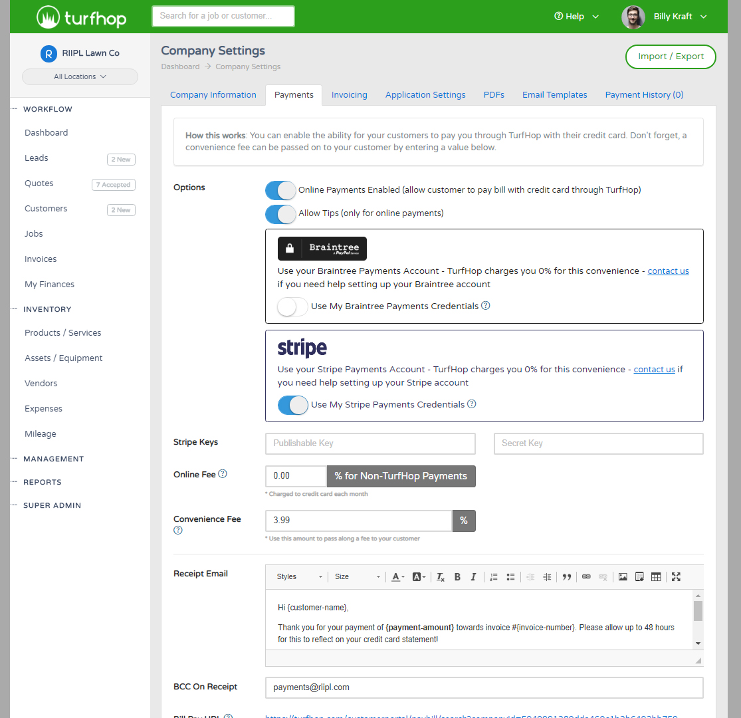The width and height of the screenshot is (741, 718).
Task: Insert a numbered list in the editor
Action: point(494,577)
